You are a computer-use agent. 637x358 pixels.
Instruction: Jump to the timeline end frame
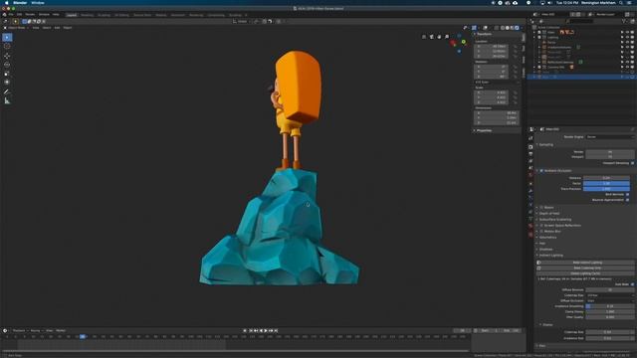(276, 331)
